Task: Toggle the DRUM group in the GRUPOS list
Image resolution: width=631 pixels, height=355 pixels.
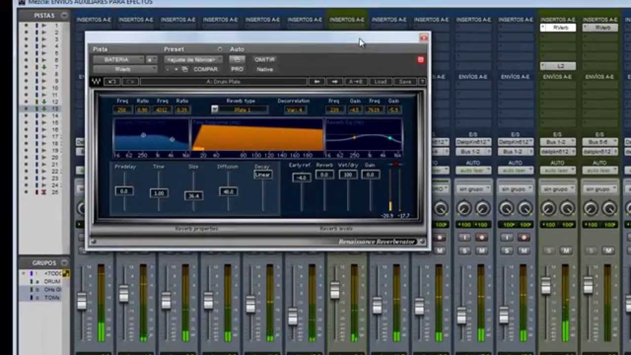Action: pos(52,282)
